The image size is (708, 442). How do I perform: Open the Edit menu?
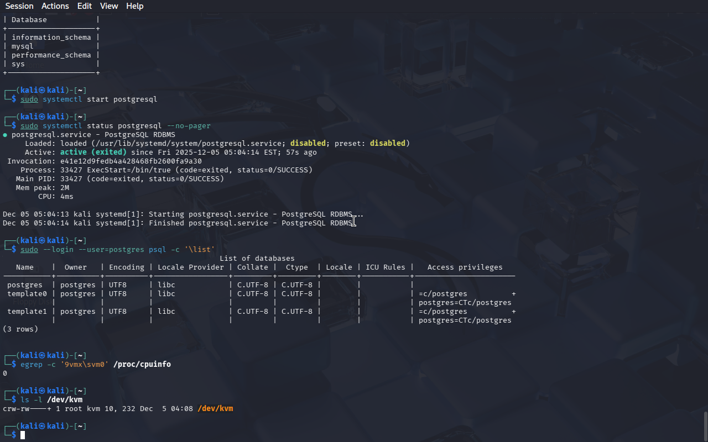(x=85, y=6)
